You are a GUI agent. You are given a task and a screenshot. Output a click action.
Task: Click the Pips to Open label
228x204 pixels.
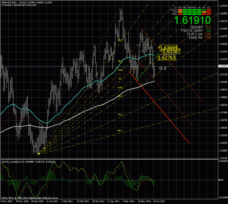coord(192,31)
